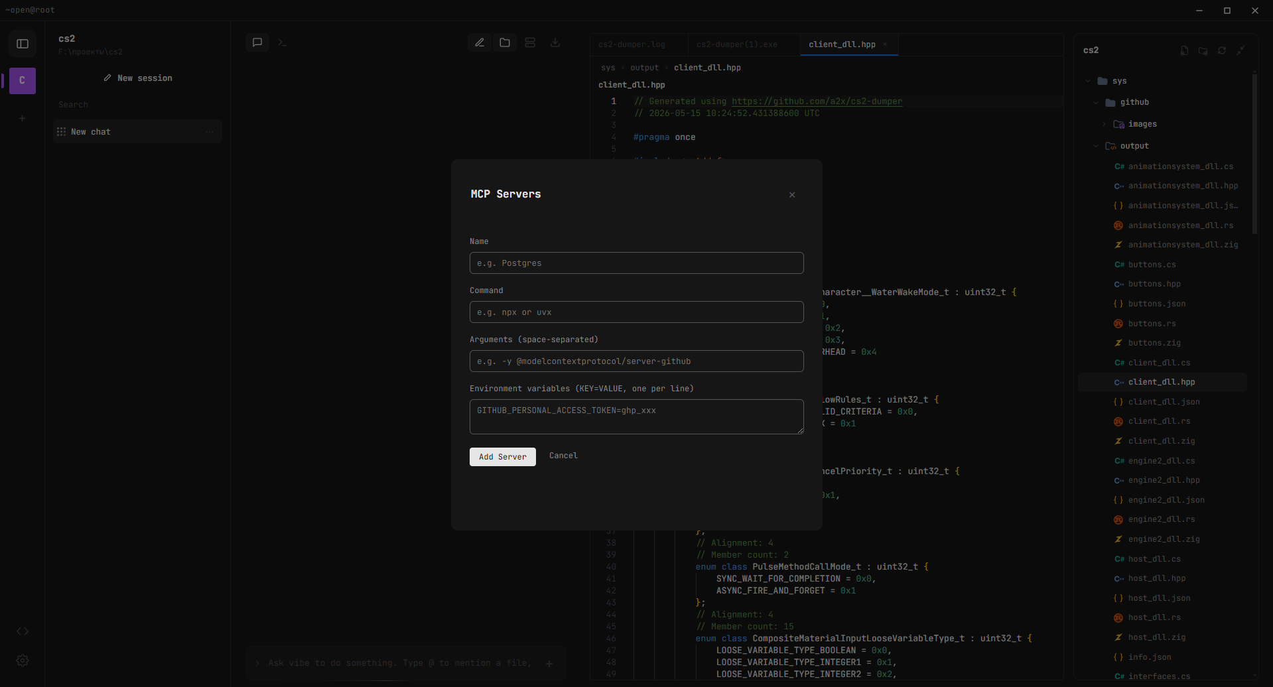The image size is (1273, 687).
Task: Select the client_dll.hpp tab
Action: 842,44
